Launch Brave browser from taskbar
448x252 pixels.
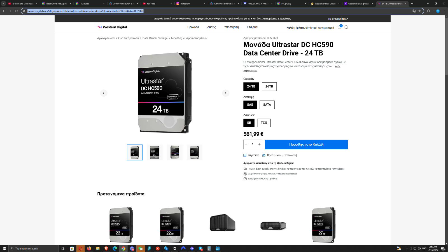tap(106, 249)
